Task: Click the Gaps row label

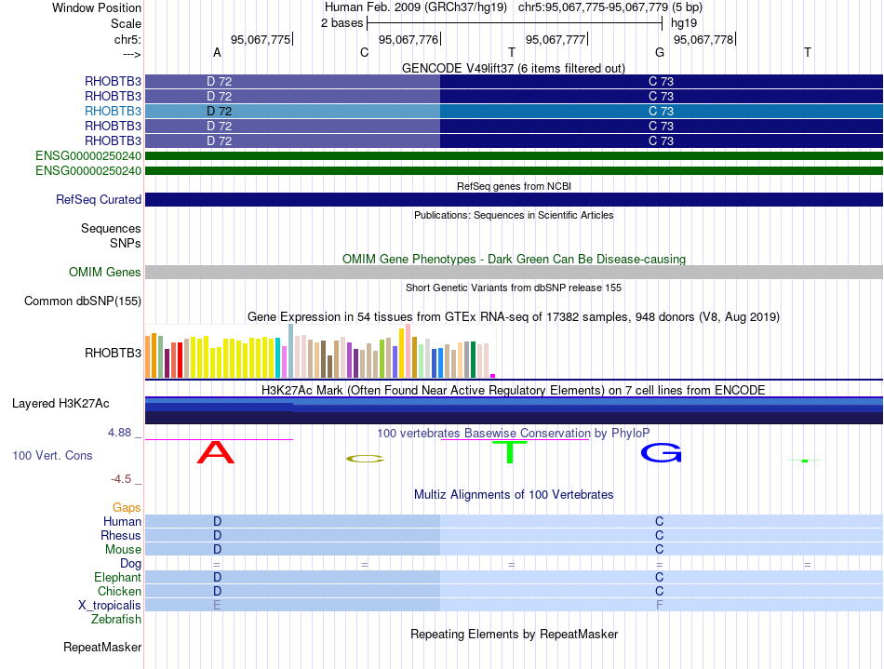Action: [127, 507]
